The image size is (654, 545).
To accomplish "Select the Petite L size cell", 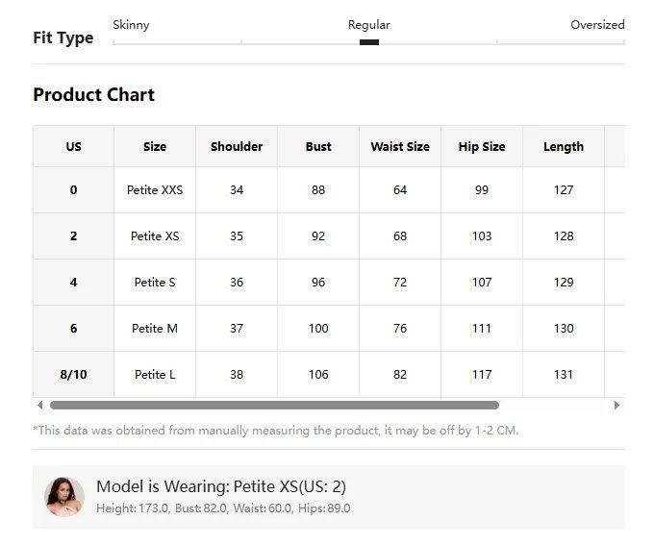I will tap(155, 375).
